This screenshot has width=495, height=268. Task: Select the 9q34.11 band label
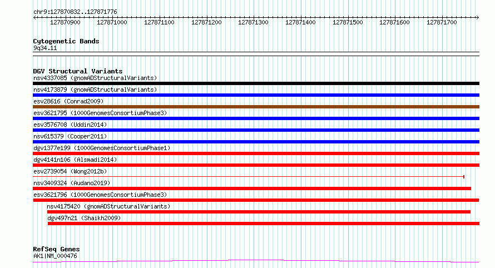(45, 48)
